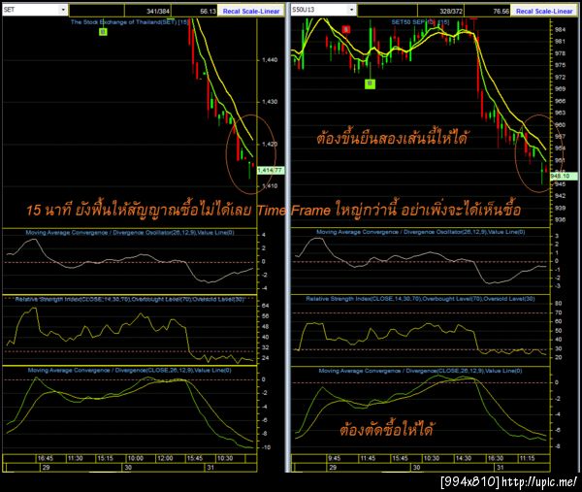
Task: Select the SET Relative Strength Index panel title
Action: [130, 299]
